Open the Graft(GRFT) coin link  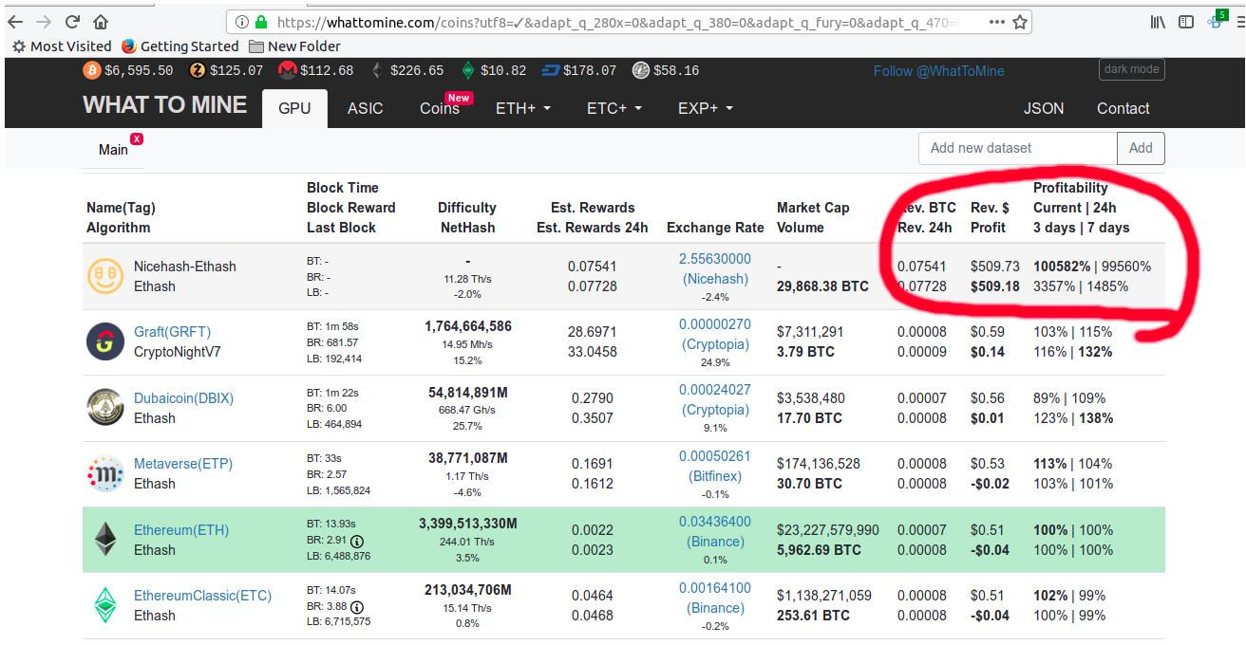[x=172, y=332]
